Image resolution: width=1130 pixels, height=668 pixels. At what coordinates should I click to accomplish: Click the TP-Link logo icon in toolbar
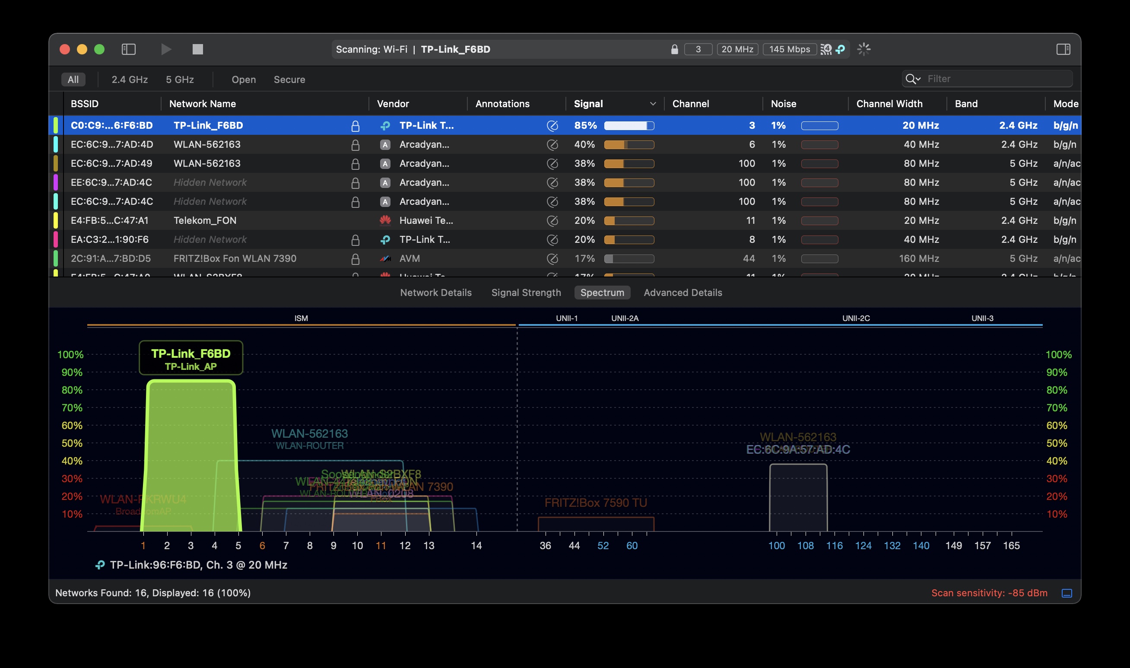840,49
